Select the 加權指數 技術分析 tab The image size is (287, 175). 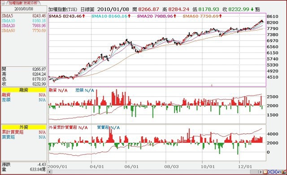click(23, 3)
